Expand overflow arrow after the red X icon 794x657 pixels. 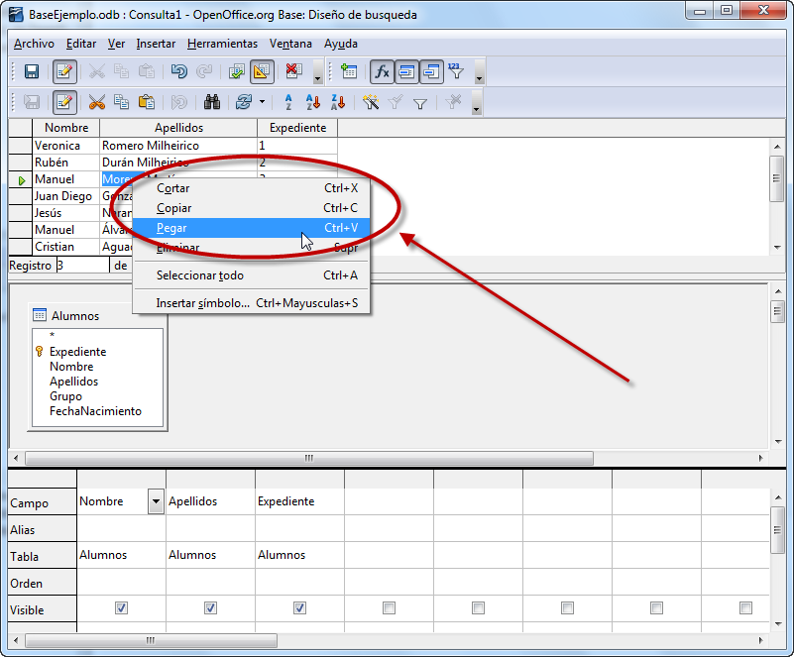point(317,72)
